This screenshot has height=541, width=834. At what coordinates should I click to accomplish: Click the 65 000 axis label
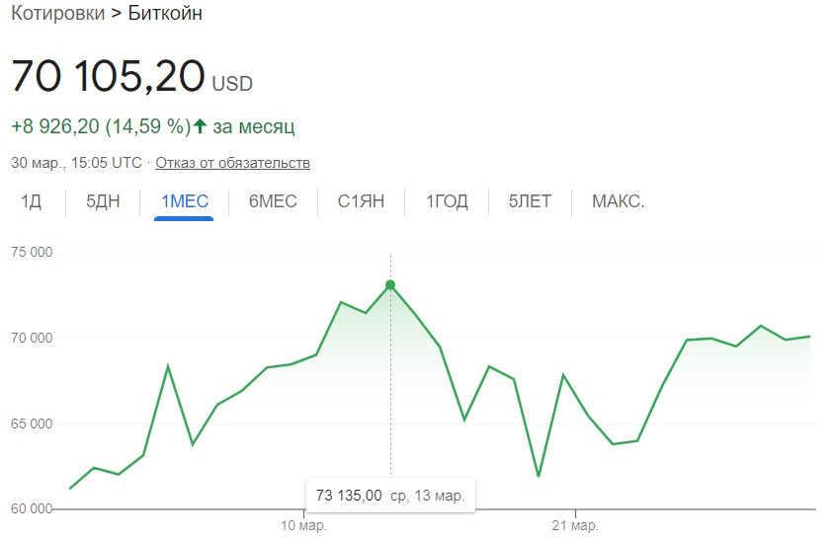coord(32,424)
